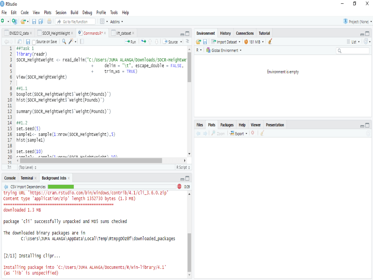The image size is (373, 280).
Task: Click the Create Project icon
Action: pos(15,21)
